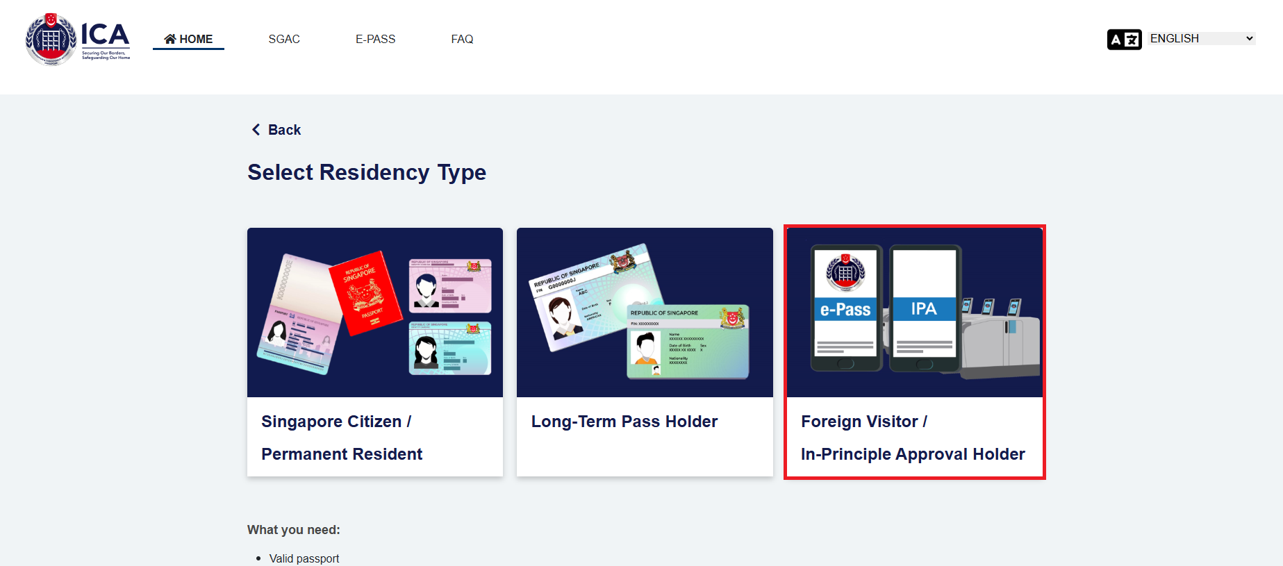Open the FAQ menu item
The image size is (1283, 566).
(462, 39)
